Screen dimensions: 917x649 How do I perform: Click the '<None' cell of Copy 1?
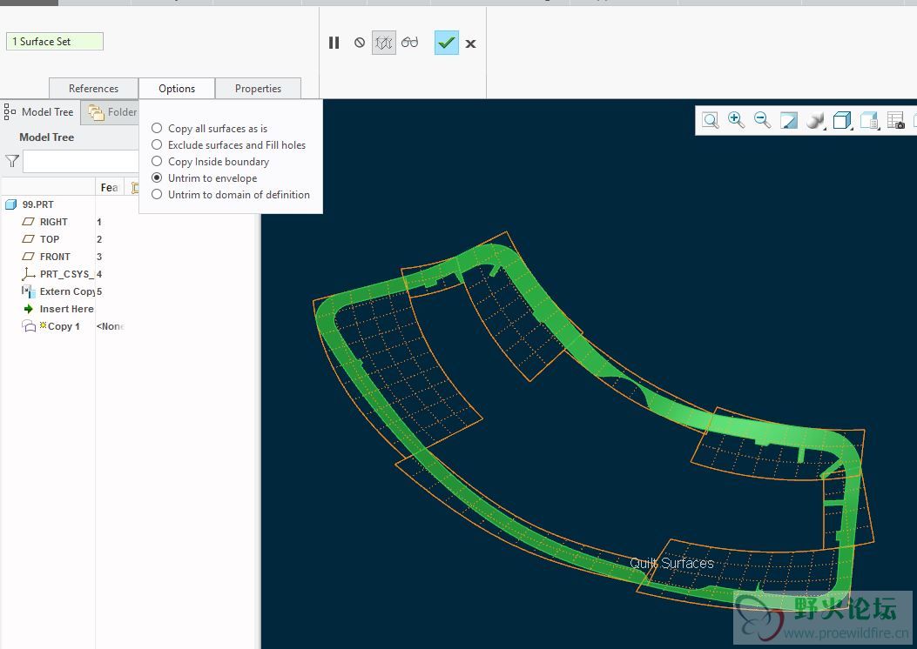click(x=110, y=326)
